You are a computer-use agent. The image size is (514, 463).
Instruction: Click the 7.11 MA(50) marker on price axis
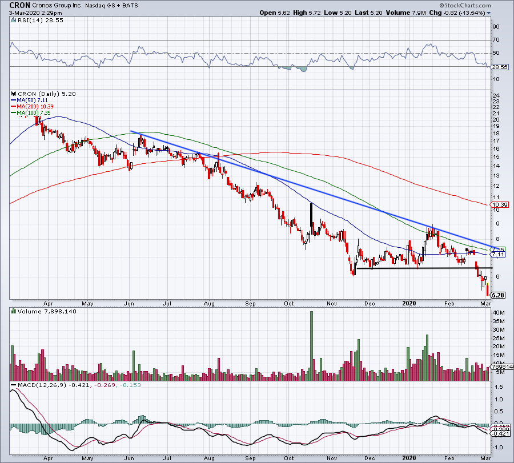(x=497, y=254)
